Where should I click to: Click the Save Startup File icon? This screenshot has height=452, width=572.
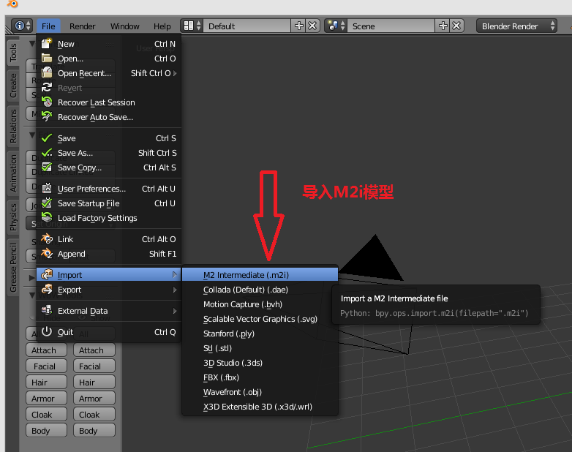[x=47, y=203]
